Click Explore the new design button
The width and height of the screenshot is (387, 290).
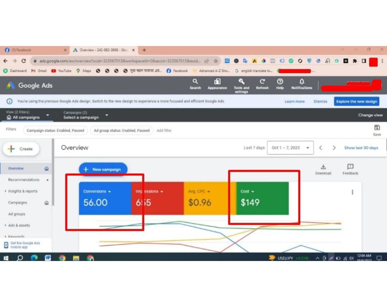(x=357, y=101)
